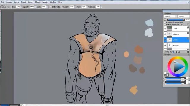Image resolution: width=190 pixels, height=106 pixels.
Task: Click the Layer 3 thumbnail
Action: [170, 29]
